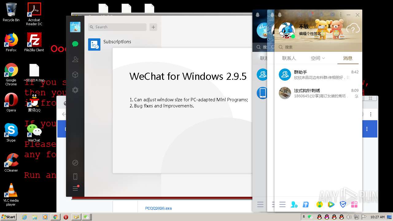Image resolution: width=393 pixels, height=221 pixels.
Task: Open the QQ vertical three-dot menu
Action: pos(340,14)
